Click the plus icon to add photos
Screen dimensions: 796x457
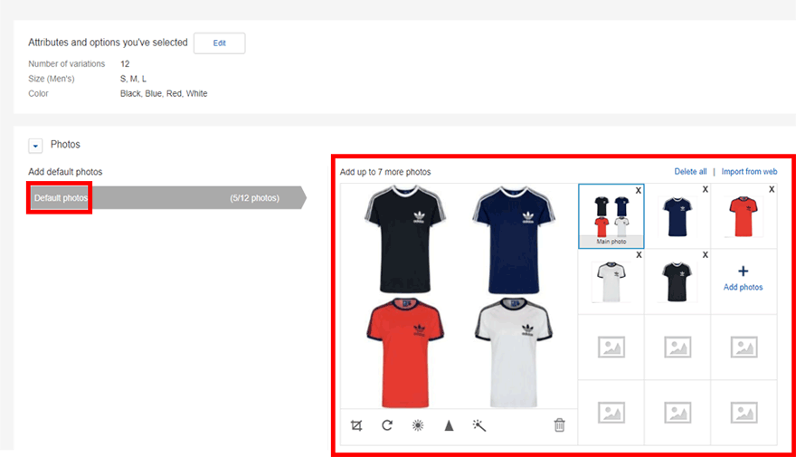tap(744, 271)
